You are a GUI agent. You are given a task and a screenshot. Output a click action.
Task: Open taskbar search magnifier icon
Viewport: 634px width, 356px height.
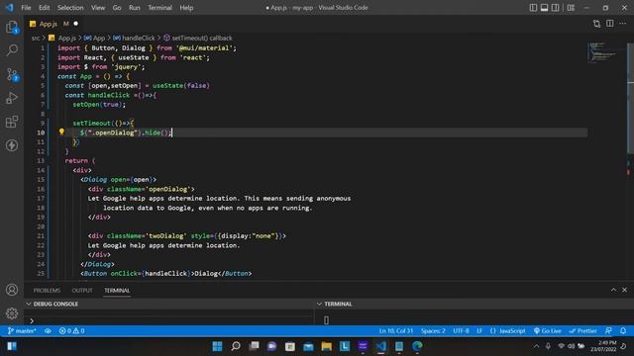click(x=236, y=346)
